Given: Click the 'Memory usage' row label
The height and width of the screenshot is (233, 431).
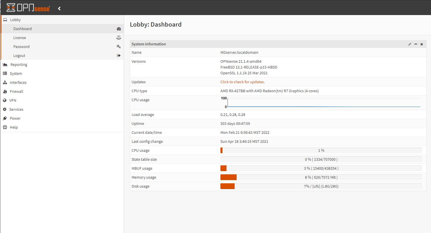Looking at the screenshot, I should pos(144,177).
